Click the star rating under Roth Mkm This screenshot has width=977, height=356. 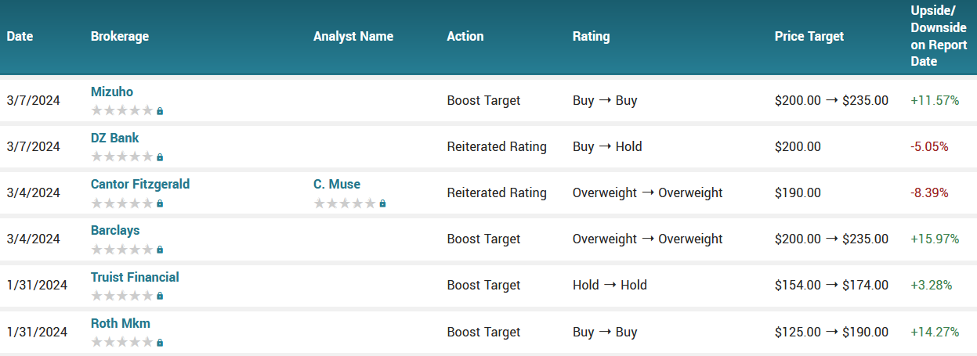pos(122,342)
